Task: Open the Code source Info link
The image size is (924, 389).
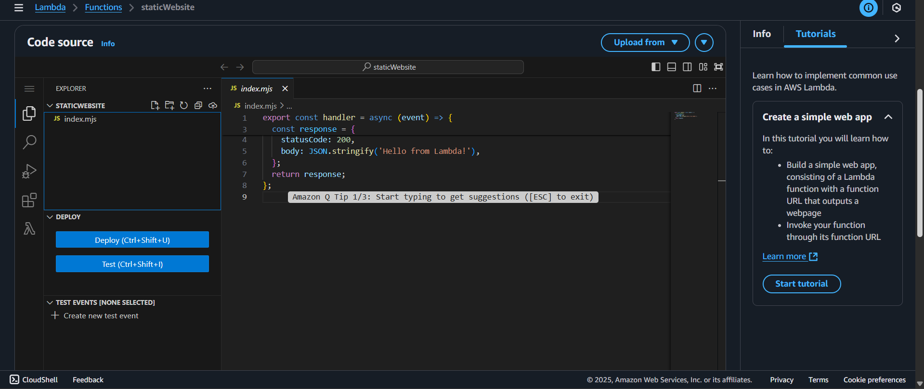Action: [108, 44]
